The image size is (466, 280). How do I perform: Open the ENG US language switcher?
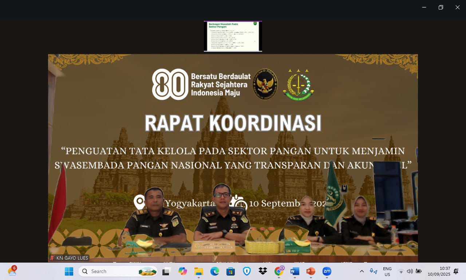387,271
